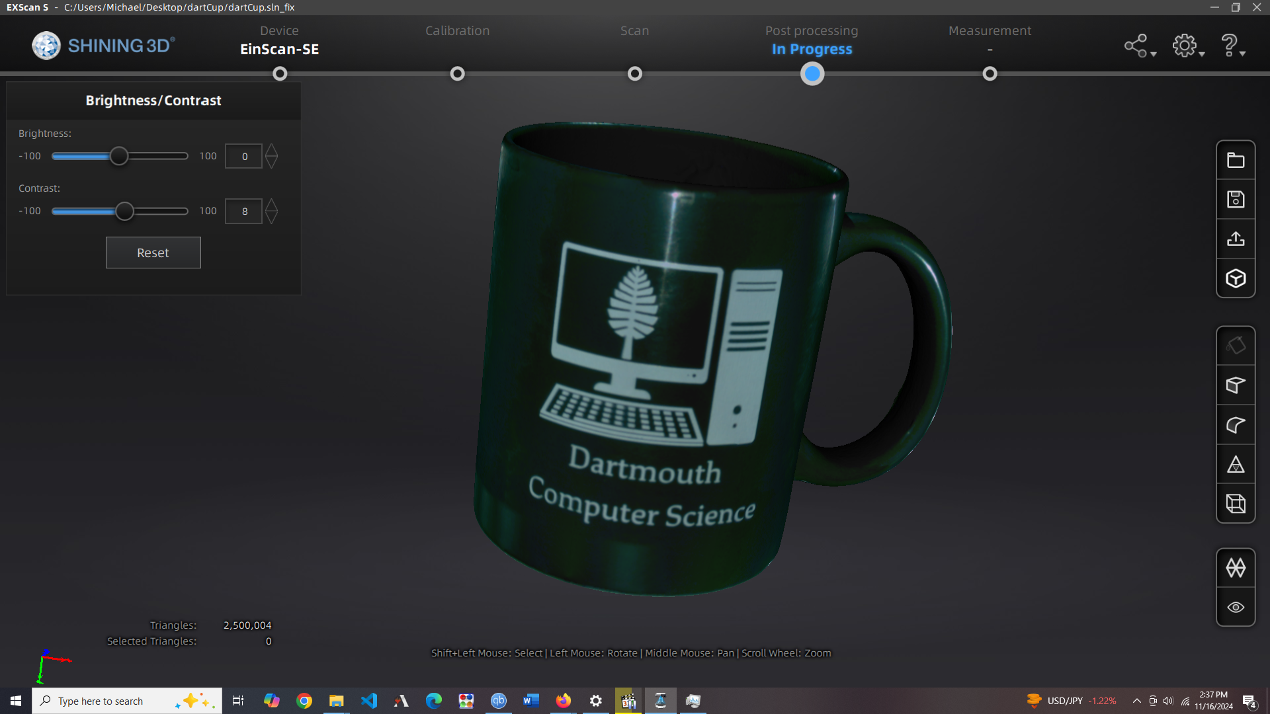Open qBittorrent from the taskbar

click(x=499, y=701)
